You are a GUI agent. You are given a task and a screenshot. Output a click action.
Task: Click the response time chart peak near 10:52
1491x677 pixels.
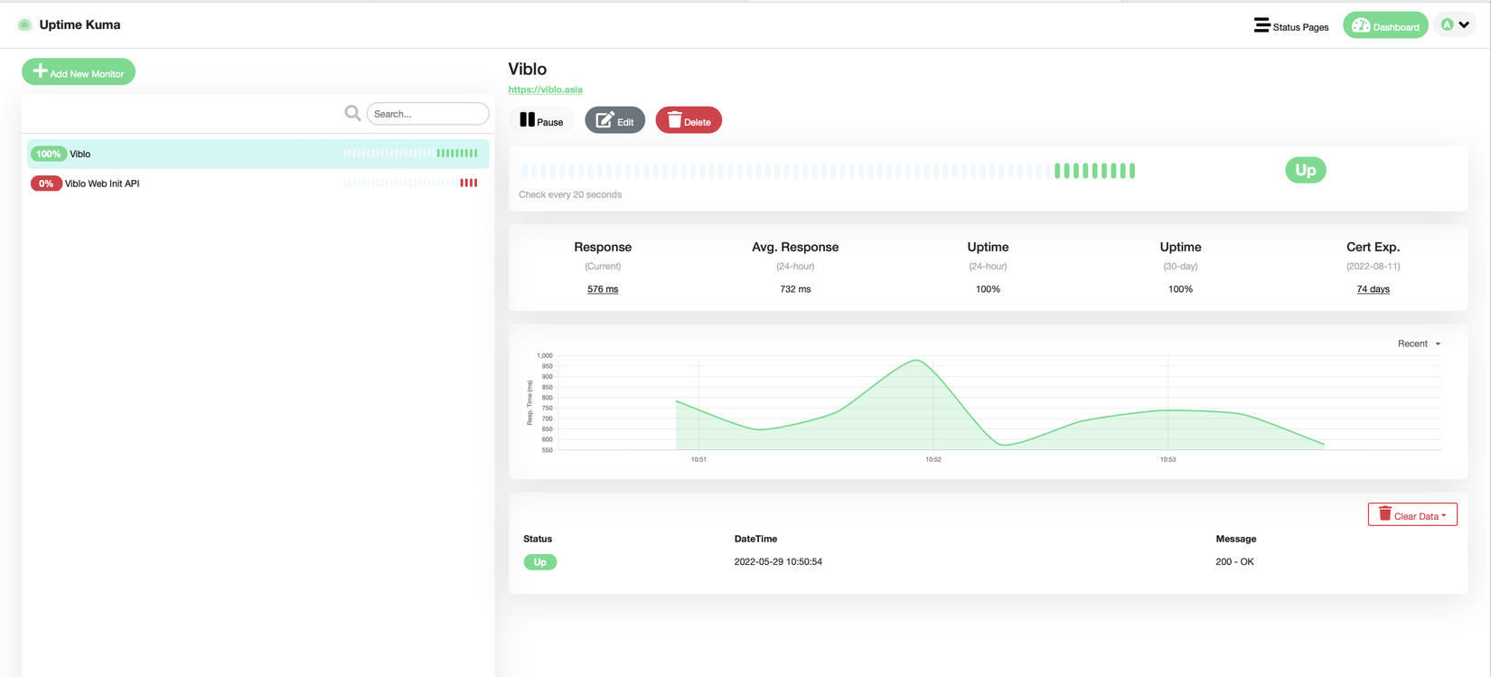[917, 361]
